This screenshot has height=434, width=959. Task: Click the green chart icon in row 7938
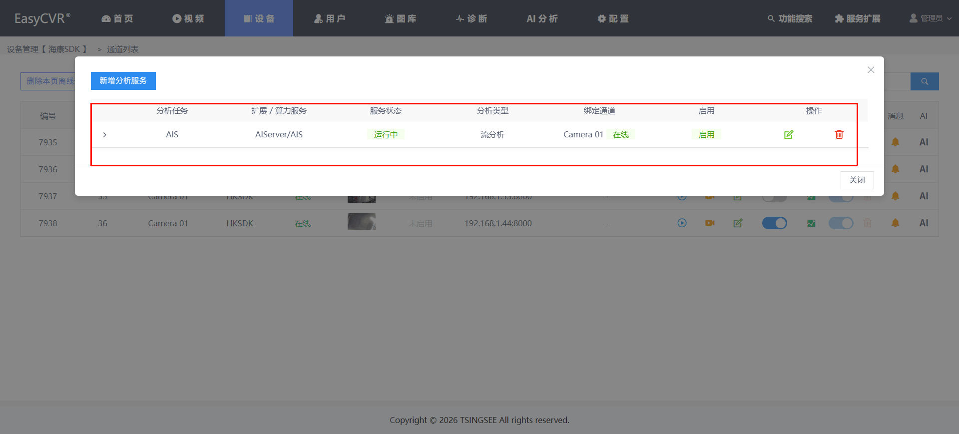coord(811,223)
